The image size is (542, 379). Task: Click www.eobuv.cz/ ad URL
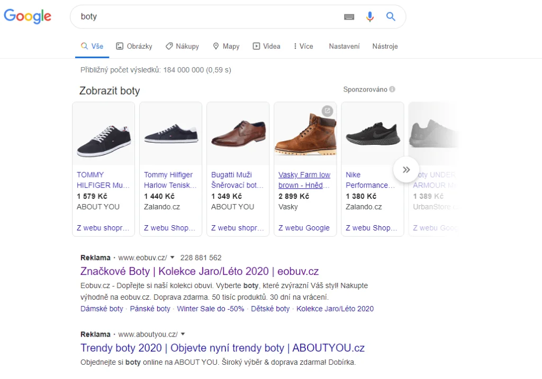click(x=142, y=257)
